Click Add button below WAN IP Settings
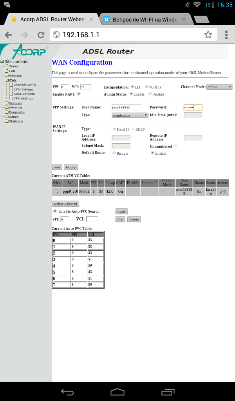The image size is (235, 401). coord(57,167)
